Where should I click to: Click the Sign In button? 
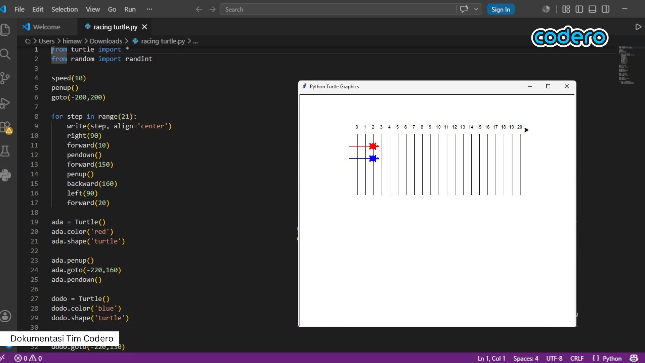501,9
